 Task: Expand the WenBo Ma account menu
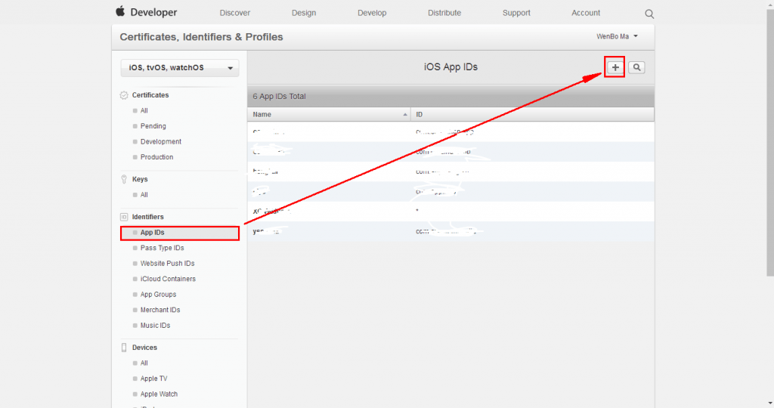617,36
